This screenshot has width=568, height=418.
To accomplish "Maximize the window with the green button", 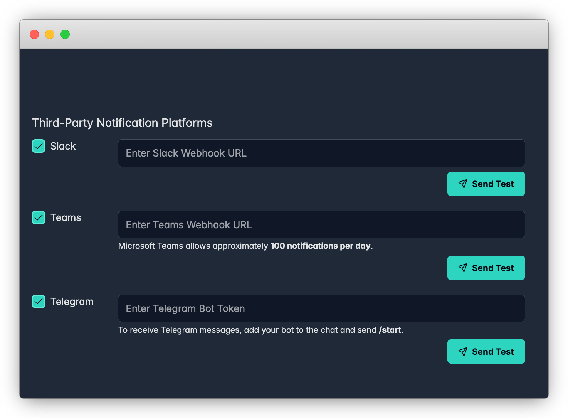I will pyautogui.click(x=65, y=34).
